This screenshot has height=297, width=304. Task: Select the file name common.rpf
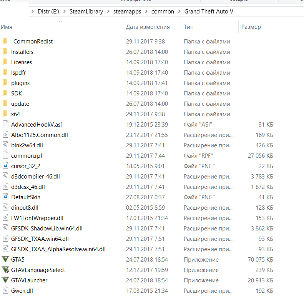coord(27,156)
